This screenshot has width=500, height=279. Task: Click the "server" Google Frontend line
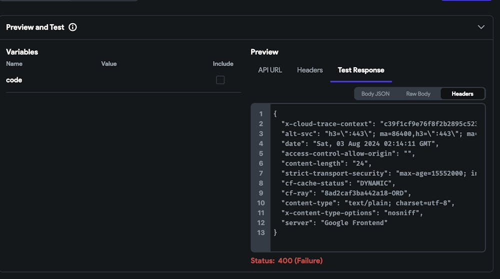tap(334, 222)
